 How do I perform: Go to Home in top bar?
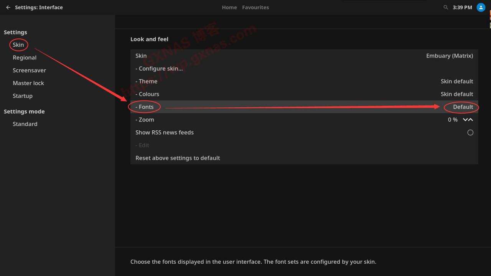click(x=229, y=7)
